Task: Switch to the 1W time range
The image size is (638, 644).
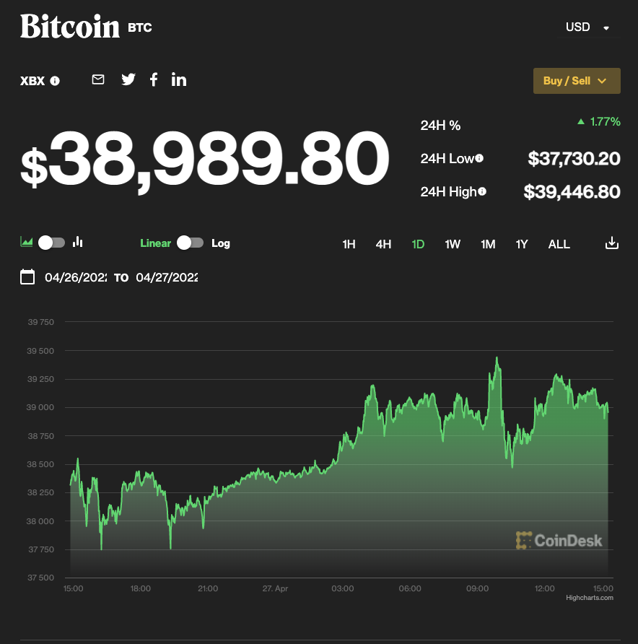Action: [x=453, y=244]
